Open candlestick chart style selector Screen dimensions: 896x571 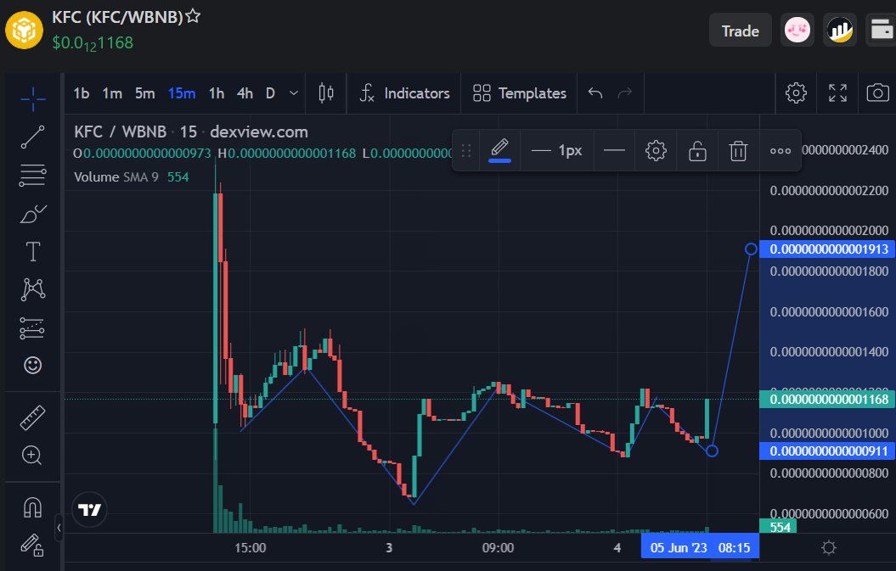(x=326, y=93)
